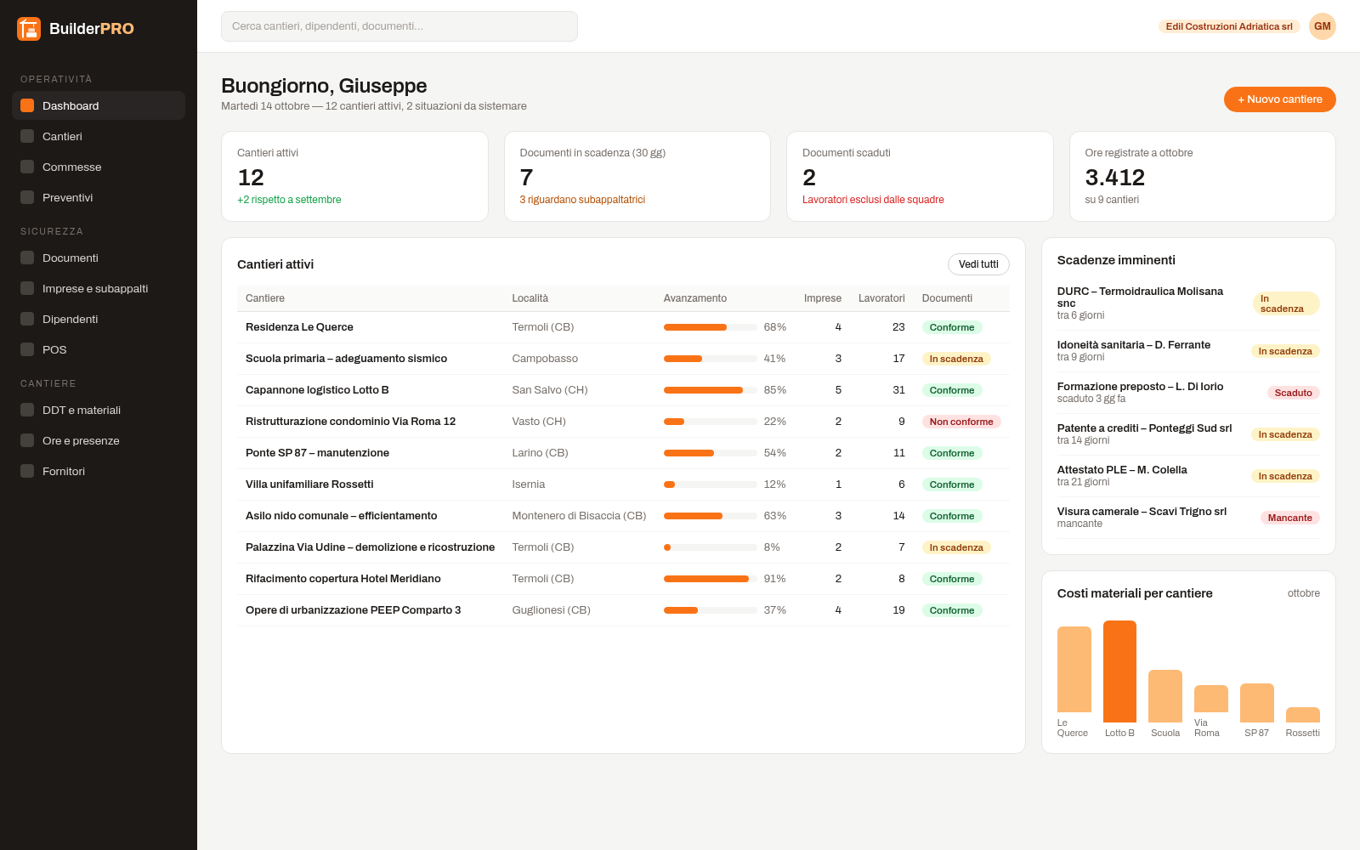Open the Cantieri attivi summary card
This screenshot has height=850, width=1360.
(354, 176)
